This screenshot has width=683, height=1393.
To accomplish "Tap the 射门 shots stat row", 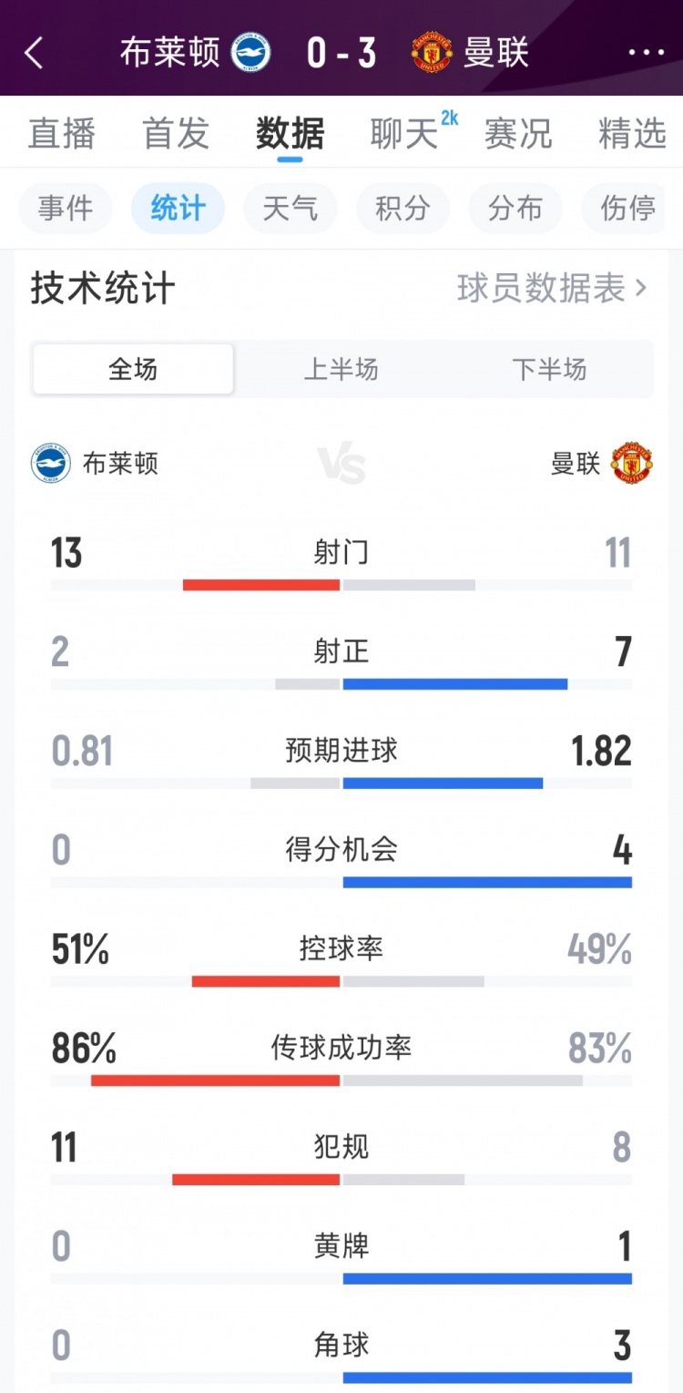I will click(341, 563).
